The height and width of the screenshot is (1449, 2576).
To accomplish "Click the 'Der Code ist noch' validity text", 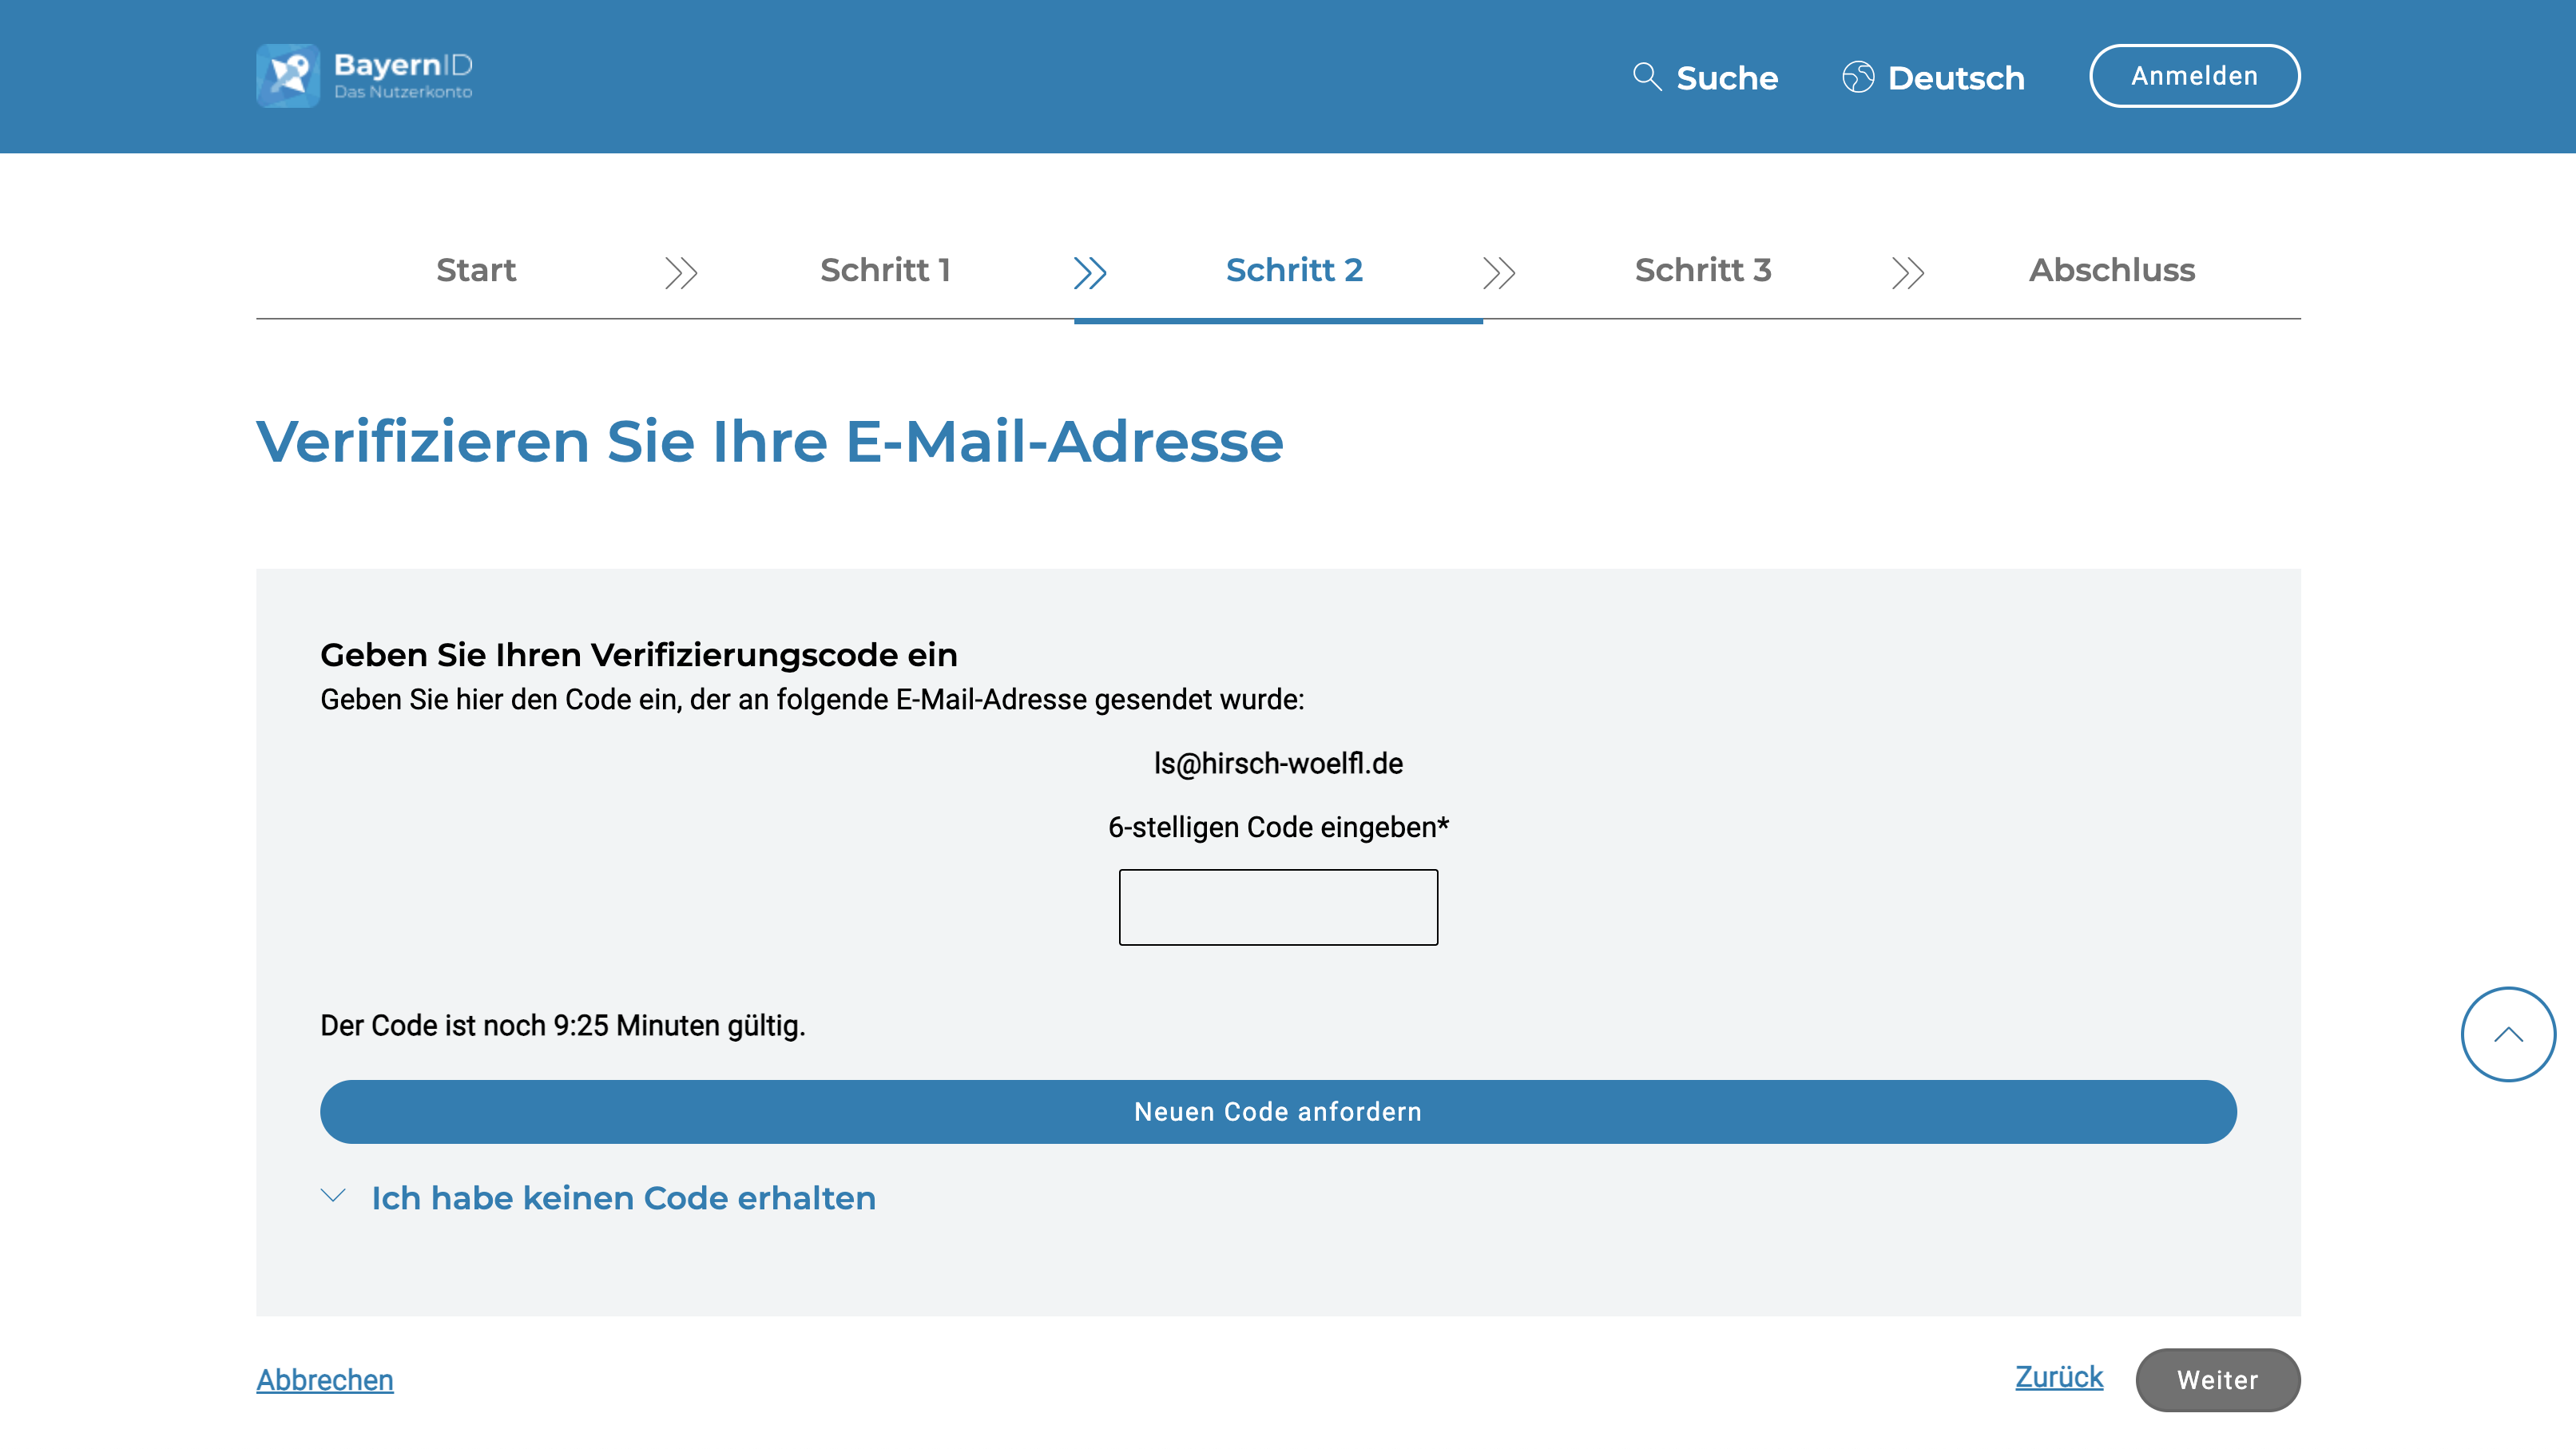I will coord(563,1026).
